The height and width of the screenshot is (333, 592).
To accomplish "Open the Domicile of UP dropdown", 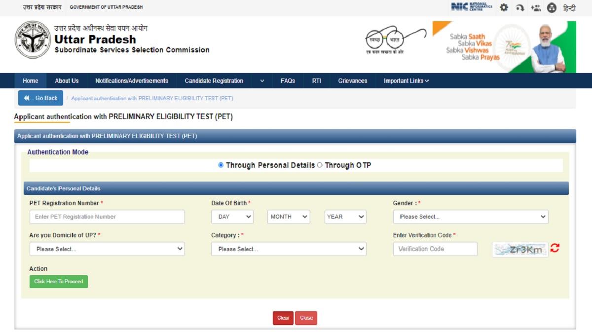I will [x=107, y=249].
